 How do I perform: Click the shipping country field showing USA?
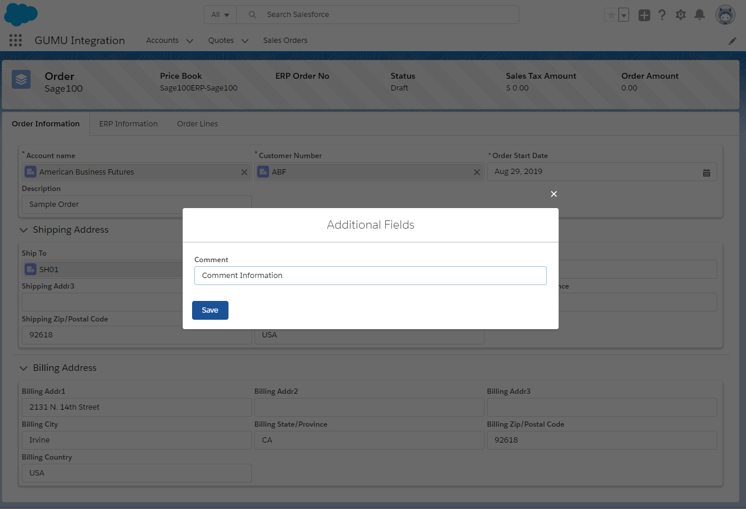(x=369, y=336)
